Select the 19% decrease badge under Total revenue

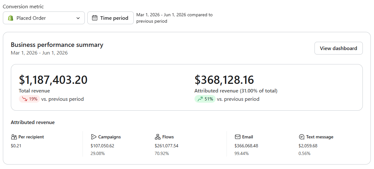coord(29,99)
